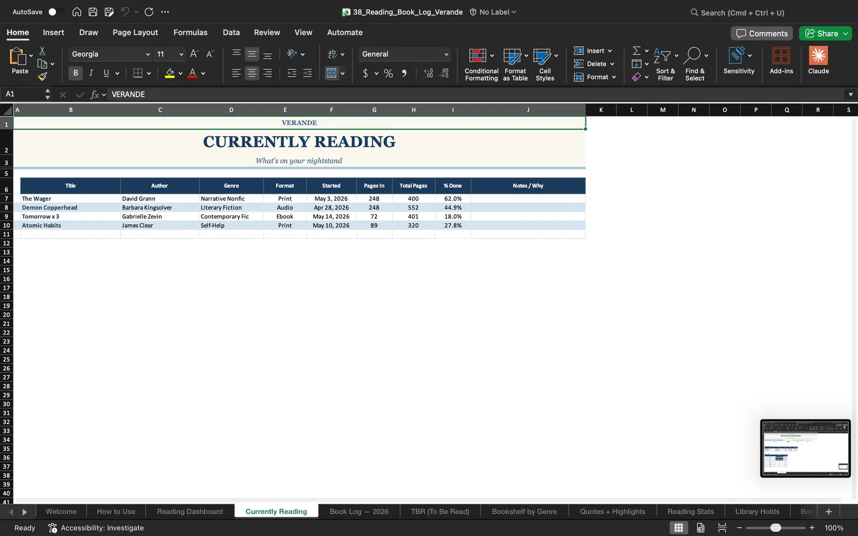Viewport: 858px width, 536px height.
Task: Toggle Italic formatting
Action: click(x=91, y=73)
